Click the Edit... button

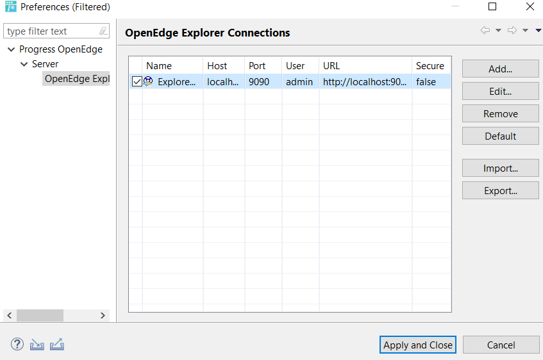(501, 92)
